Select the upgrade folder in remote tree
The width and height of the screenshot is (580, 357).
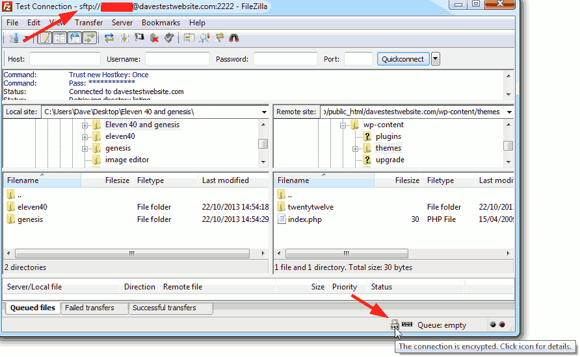[390, 160]
